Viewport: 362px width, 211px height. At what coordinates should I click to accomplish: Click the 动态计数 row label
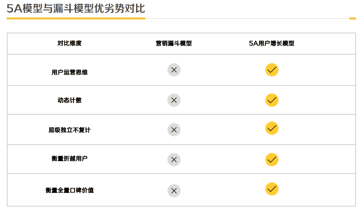click(69, 100)
